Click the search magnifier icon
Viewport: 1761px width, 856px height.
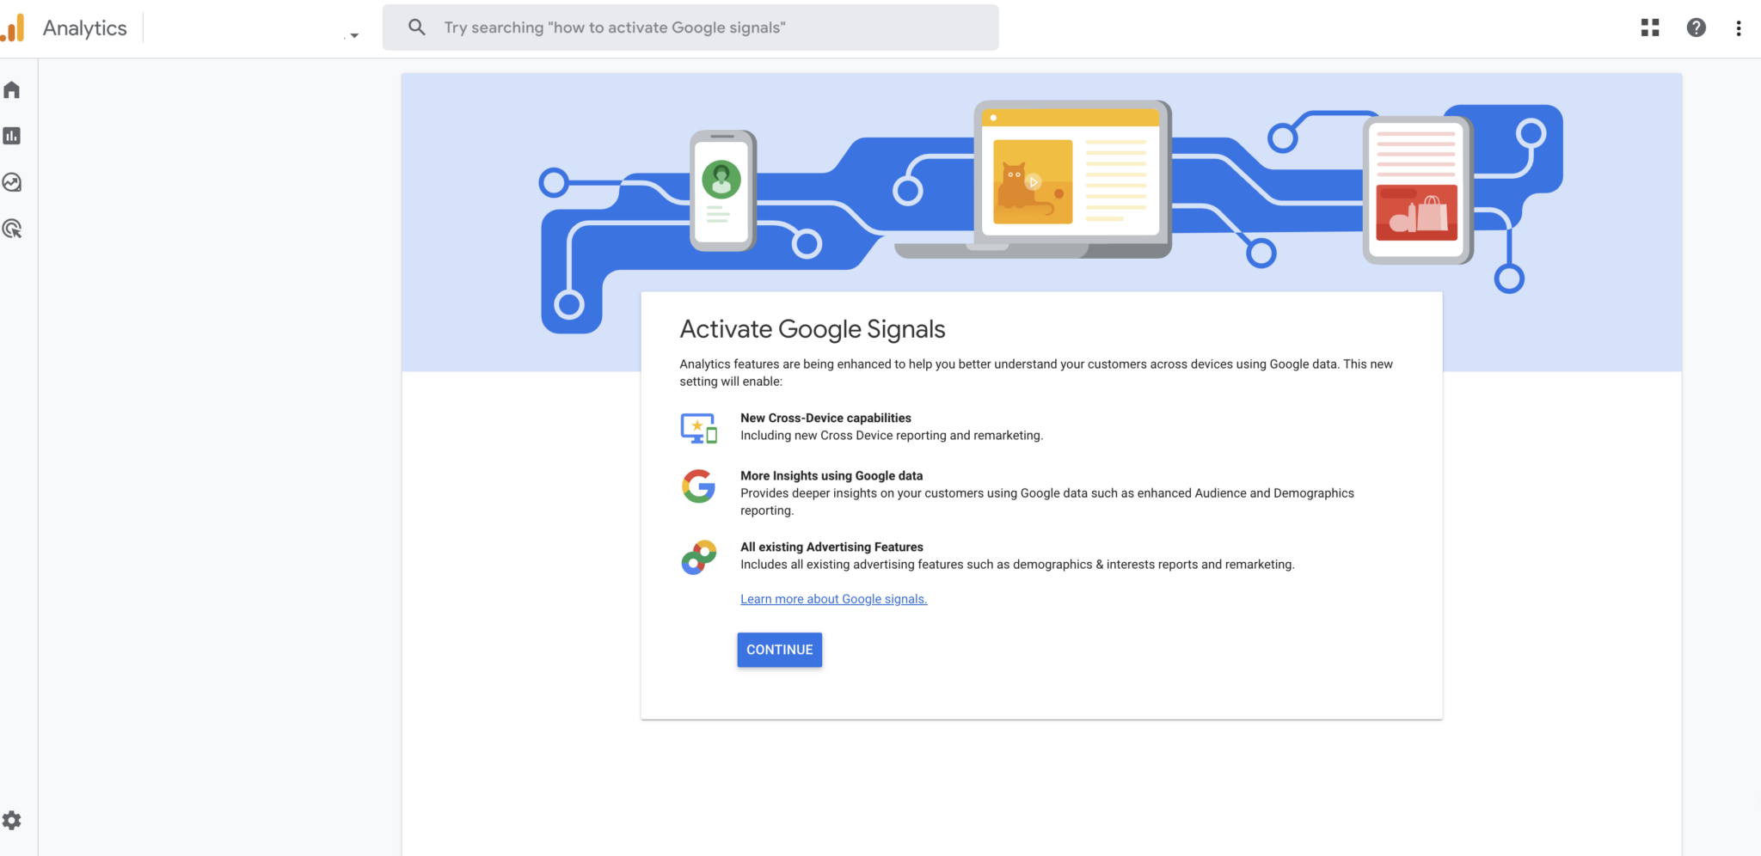(x=417, y=28)
